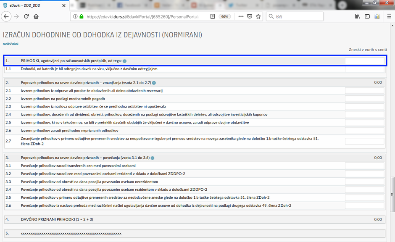Reload the current eDavki page
Viewport: 395px width, 242px height.
pos(26,16)
